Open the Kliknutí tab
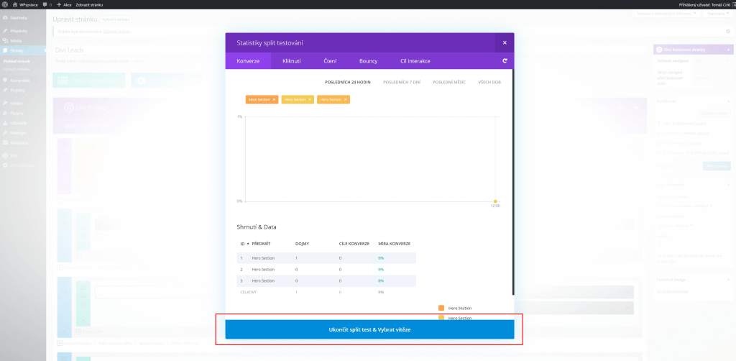This screenshot has width=736, height=361. click(292, 61)
